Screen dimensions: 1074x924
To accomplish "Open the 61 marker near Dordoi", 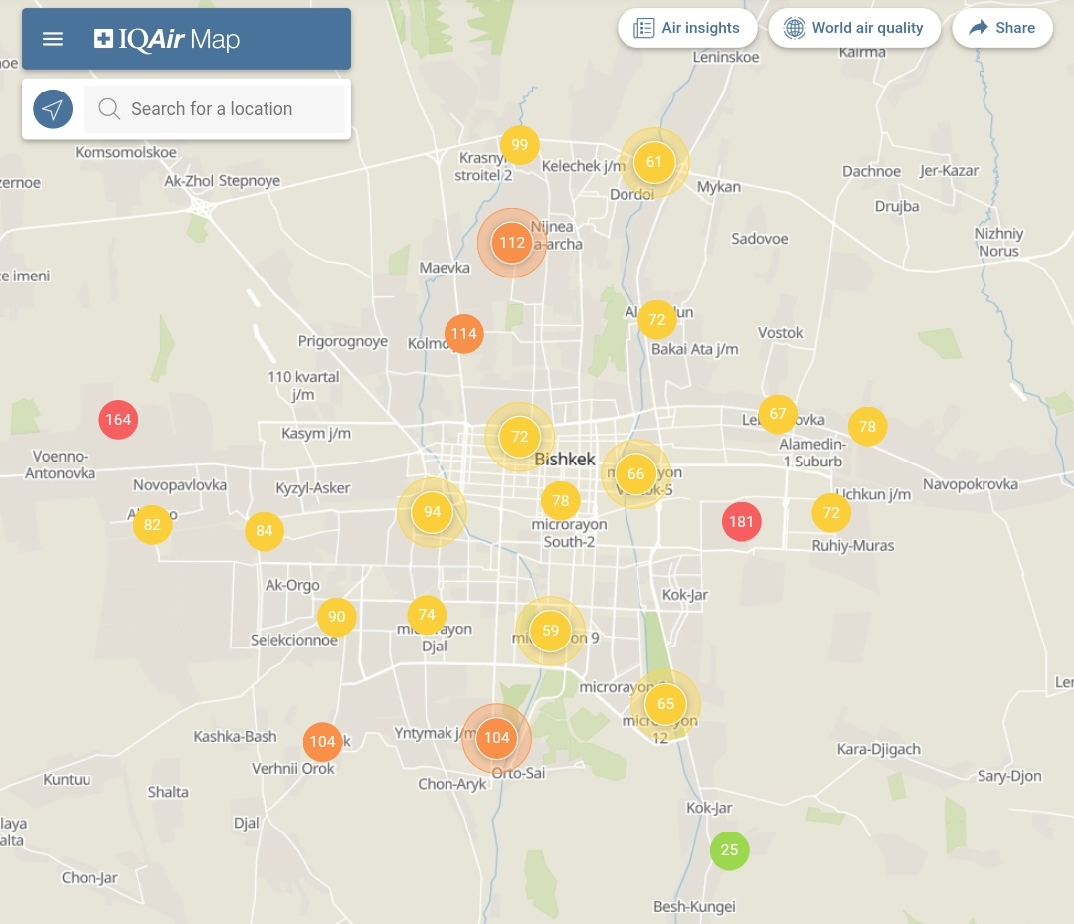I will 654,162.
